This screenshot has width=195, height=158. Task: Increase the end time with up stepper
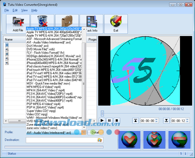[x=187, y=119]
